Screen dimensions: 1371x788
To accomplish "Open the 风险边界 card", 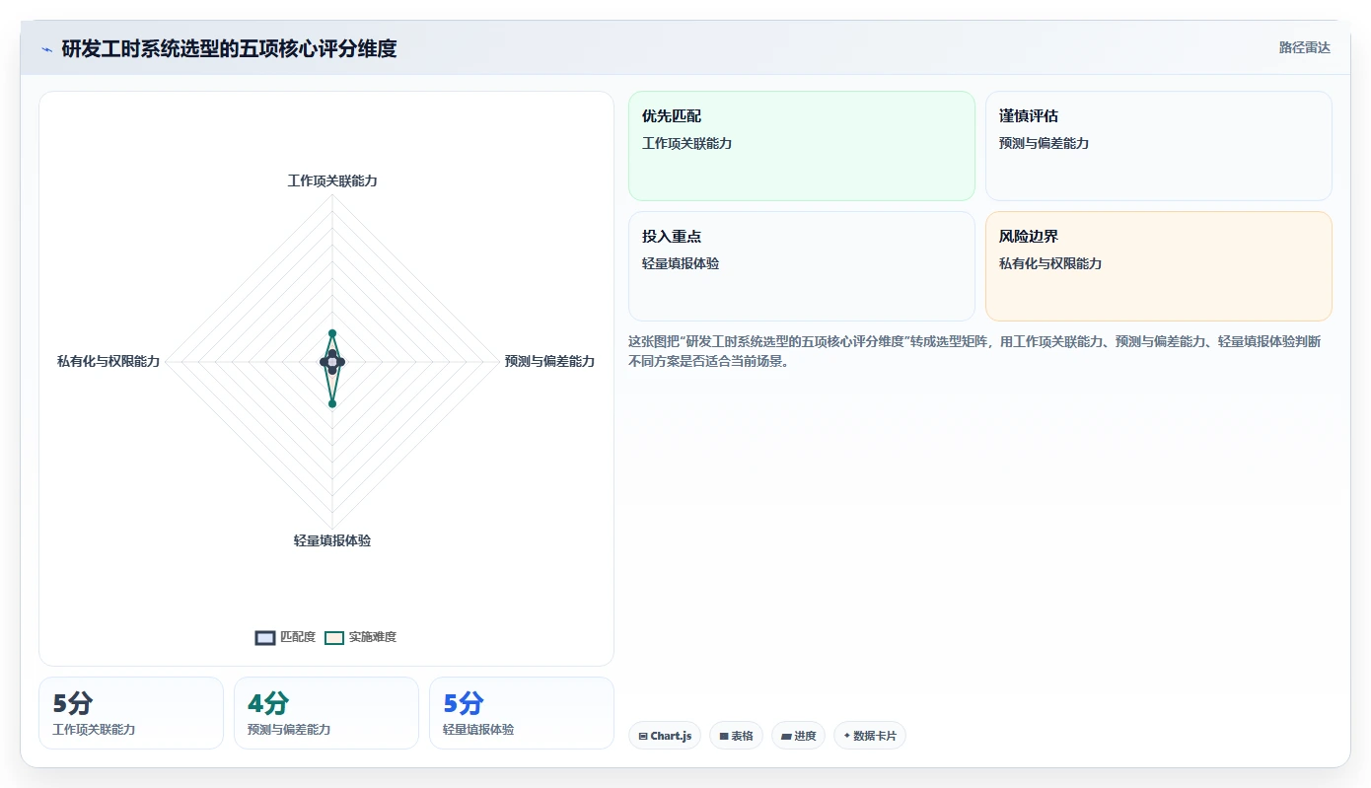I will point(1158,266).
